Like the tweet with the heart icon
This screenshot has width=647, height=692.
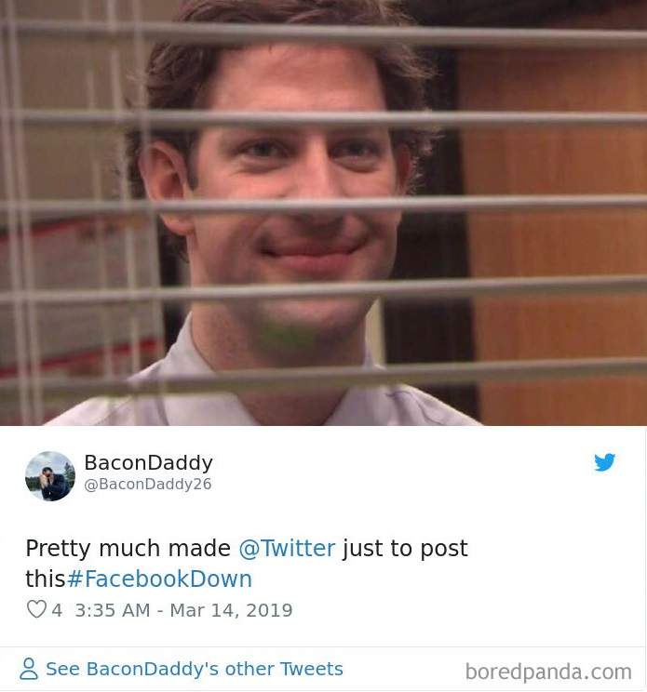(36, 609)
